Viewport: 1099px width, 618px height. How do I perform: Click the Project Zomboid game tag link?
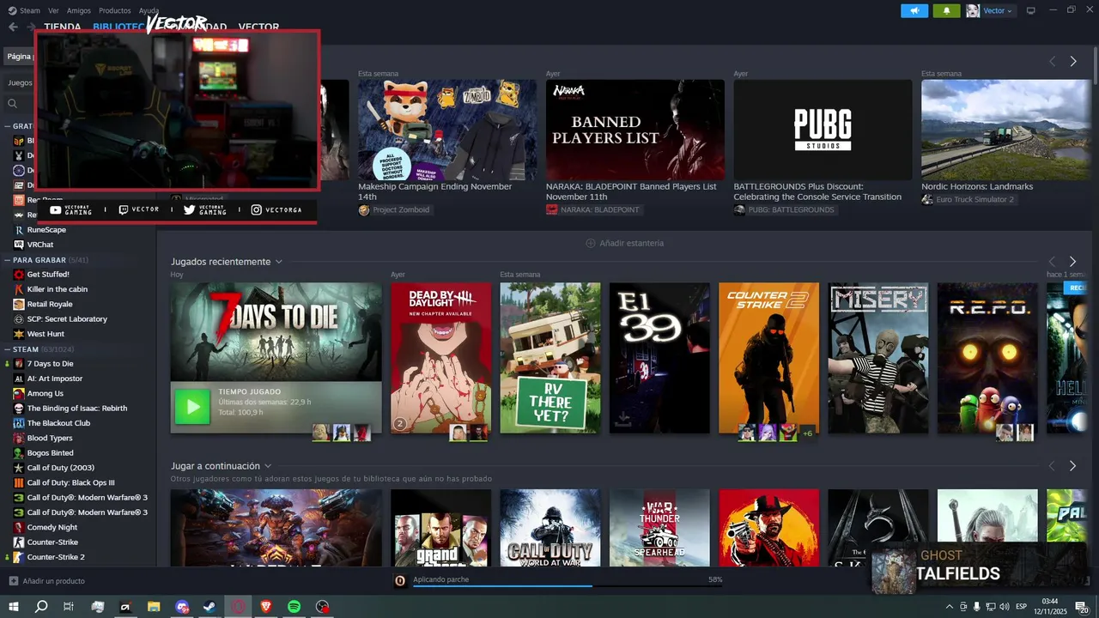click(395, 210)
